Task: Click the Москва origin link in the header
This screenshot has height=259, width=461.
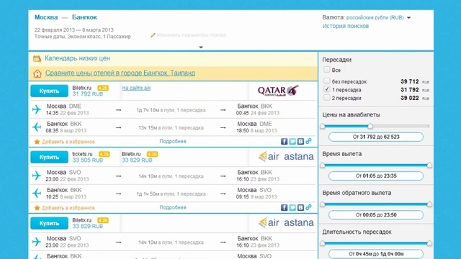Action: pyautogui.click(x=46, y=17)
